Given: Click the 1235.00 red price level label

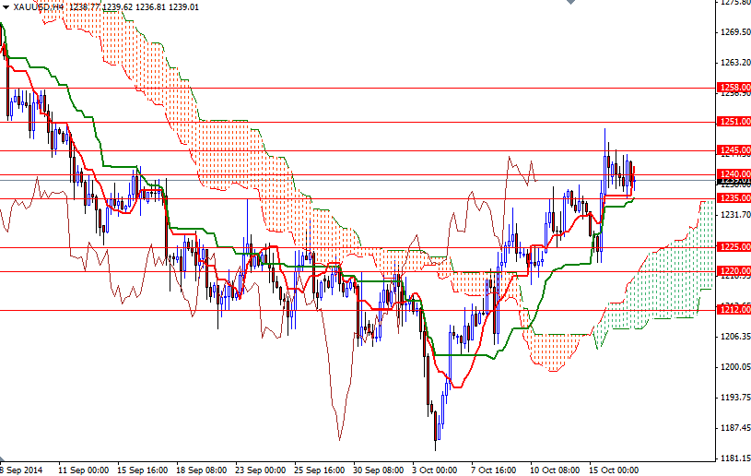Looking at the screenshot, I should click(x=733, y=198).
